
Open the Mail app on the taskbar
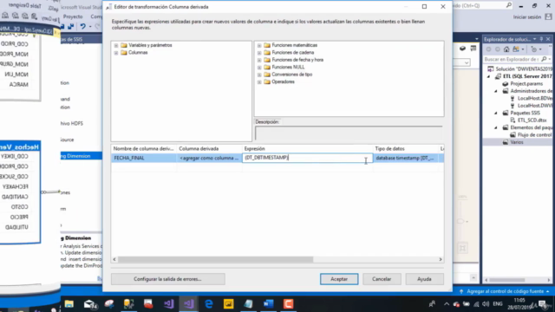click(x=90, y=304)
